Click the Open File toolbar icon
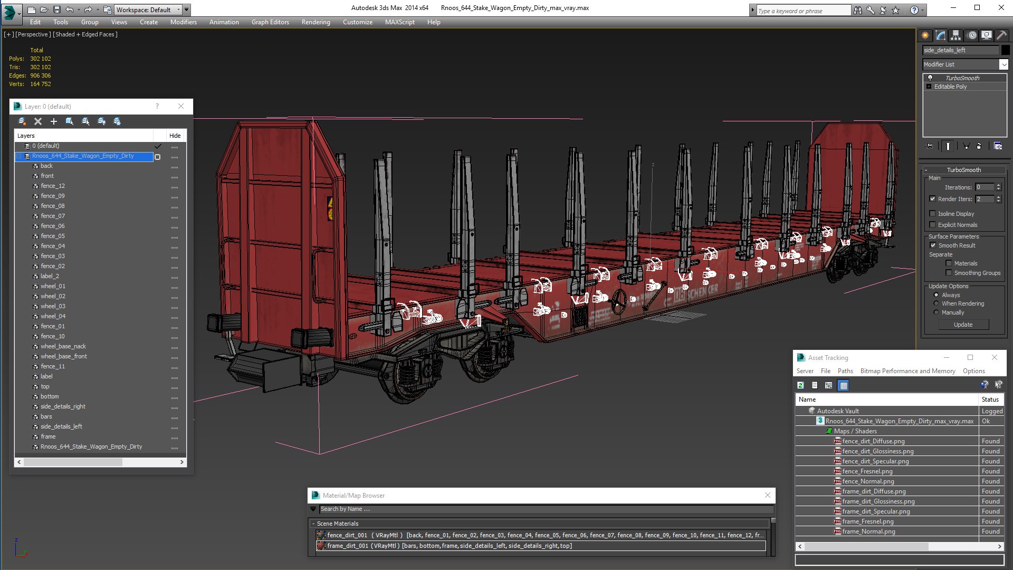 44,9
